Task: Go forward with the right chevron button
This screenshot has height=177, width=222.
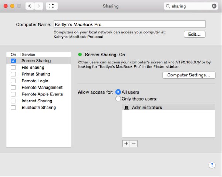Action: pyautogui.click(x=38, y=6)
